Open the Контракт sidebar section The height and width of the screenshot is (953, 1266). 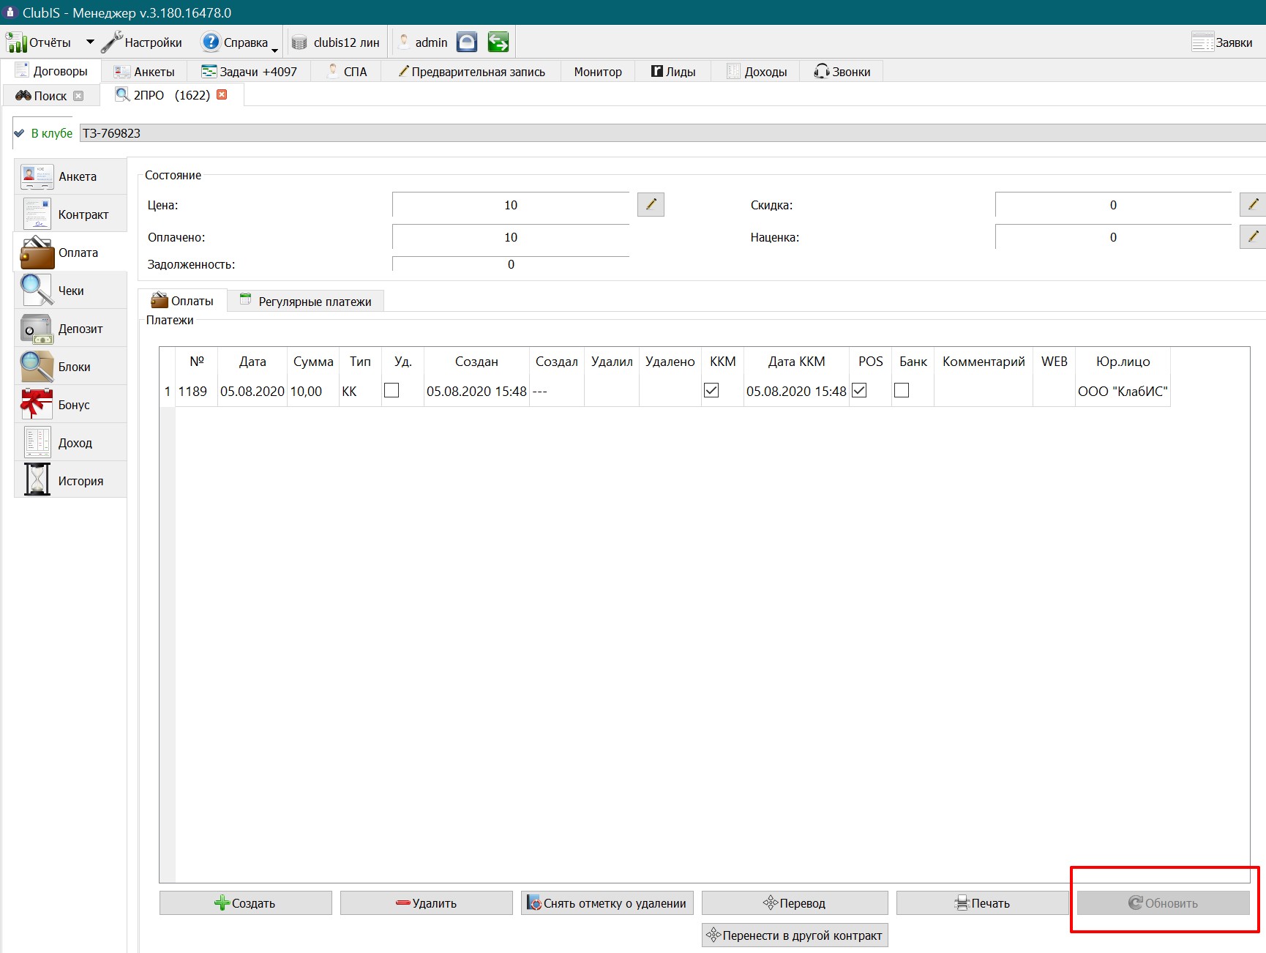pyautogui.click(x=70, y=214)
